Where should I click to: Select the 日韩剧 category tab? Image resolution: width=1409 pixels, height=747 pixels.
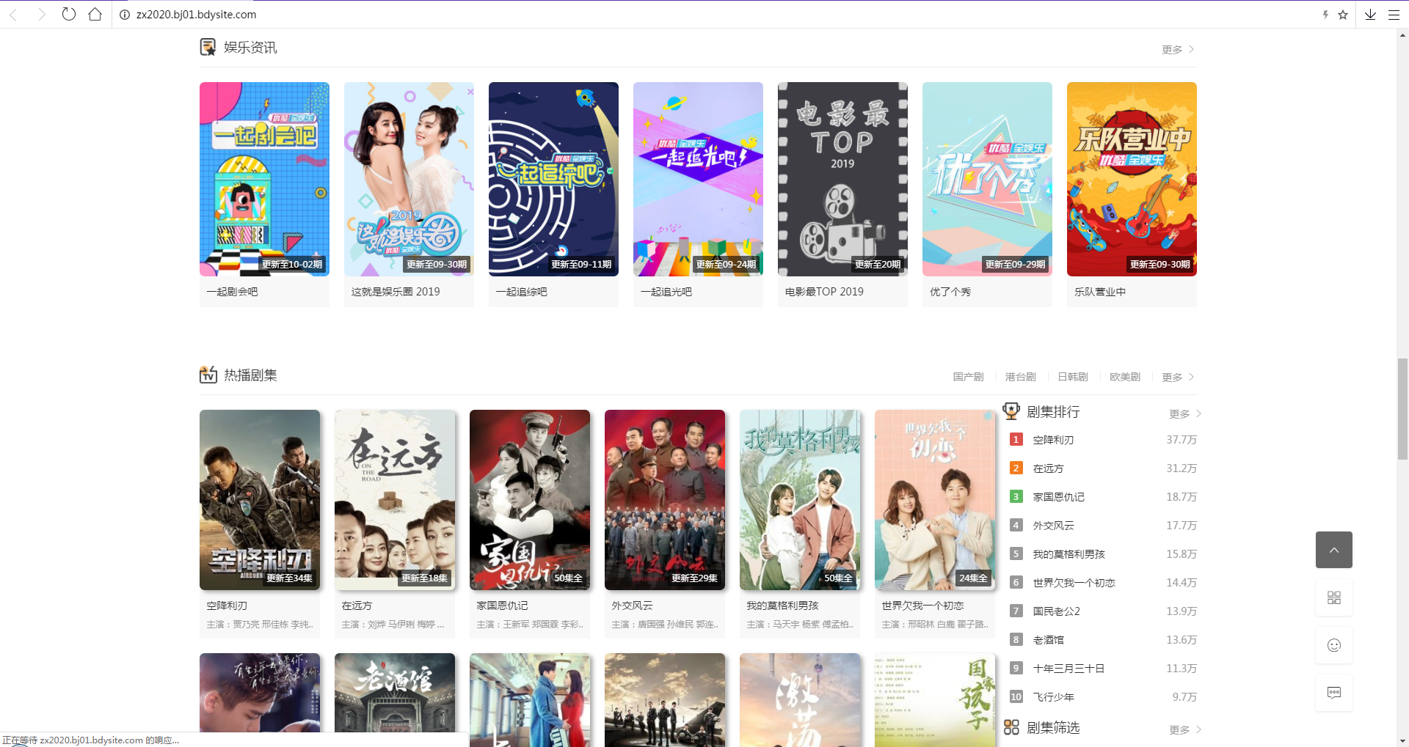point(1072,377)
